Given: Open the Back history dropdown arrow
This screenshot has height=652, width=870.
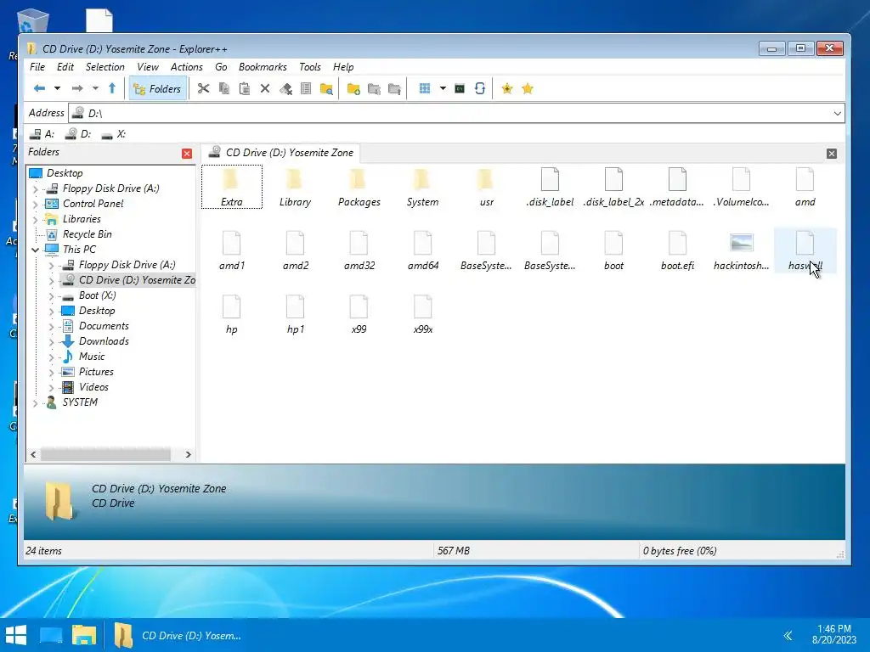Looking at the screenshot, I should click(57, 88).
